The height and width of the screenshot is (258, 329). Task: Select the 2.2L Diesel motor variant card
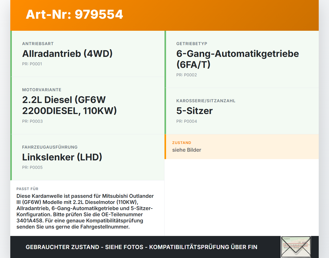coord(87,105)
